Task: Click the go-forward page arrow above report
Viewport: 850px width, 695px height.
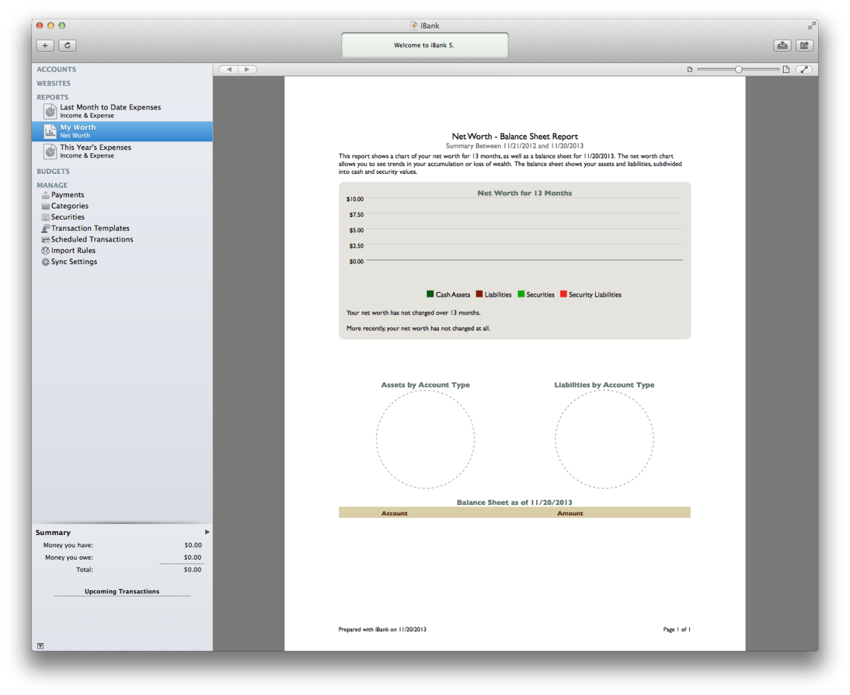Action: 247,69
